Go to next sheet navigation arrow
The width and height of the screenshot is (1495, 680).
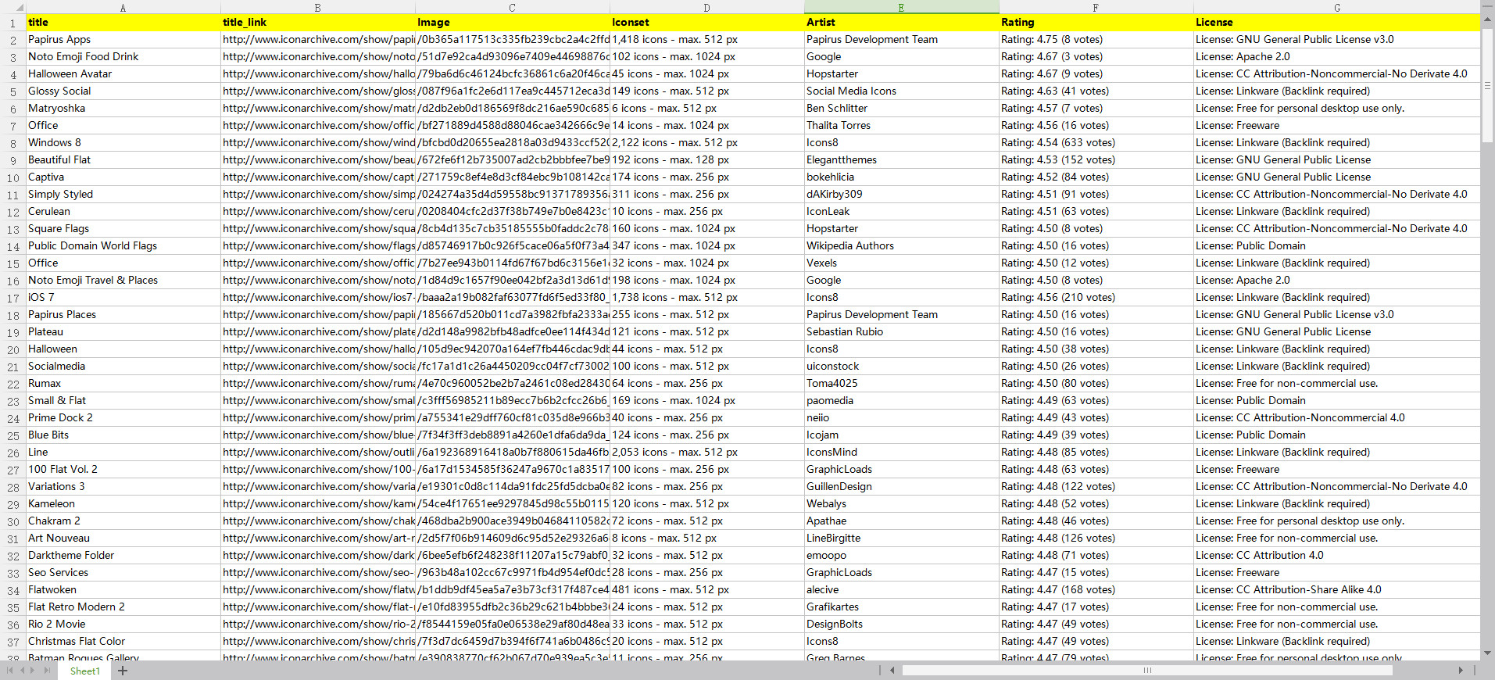click(x=34, y=671)
